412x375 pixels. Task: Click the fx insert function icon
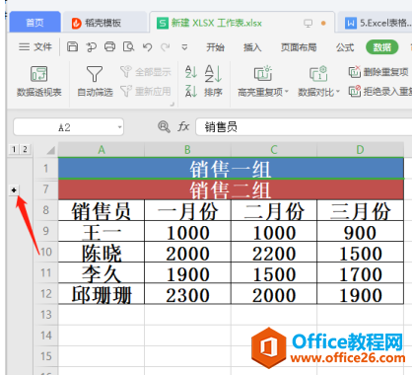[183, 126]
